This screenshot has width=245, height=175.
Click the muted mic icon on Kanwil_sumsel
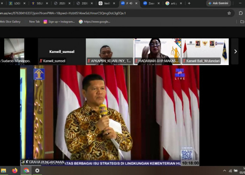click(x=41, y=61)
